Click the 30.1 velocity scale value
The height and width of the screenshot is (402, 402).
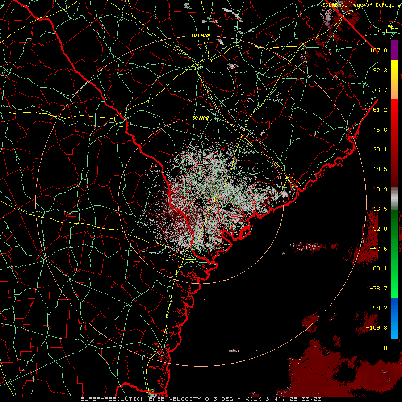pos(380,150)
